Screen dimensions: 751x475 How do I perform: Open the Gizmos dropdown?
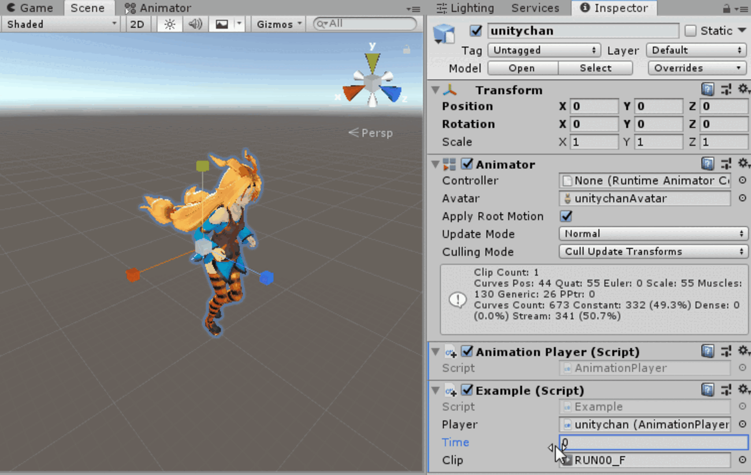[x=280, y=24]
